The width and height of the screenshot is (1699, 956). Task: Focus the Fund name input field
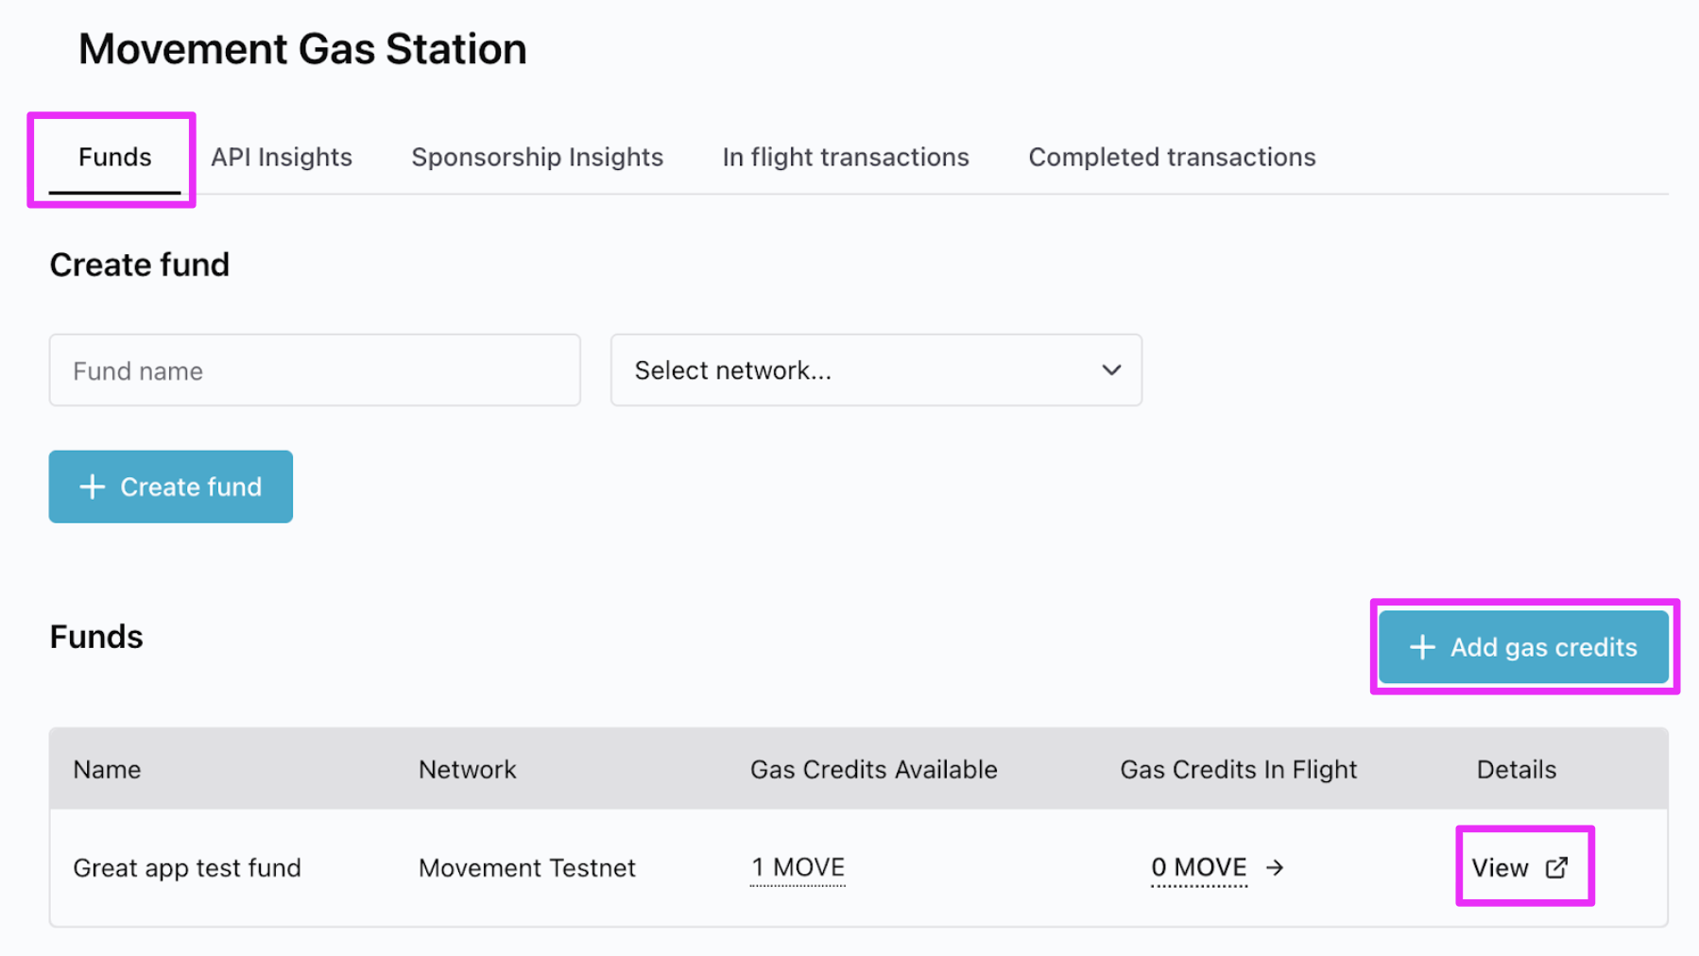315,370
